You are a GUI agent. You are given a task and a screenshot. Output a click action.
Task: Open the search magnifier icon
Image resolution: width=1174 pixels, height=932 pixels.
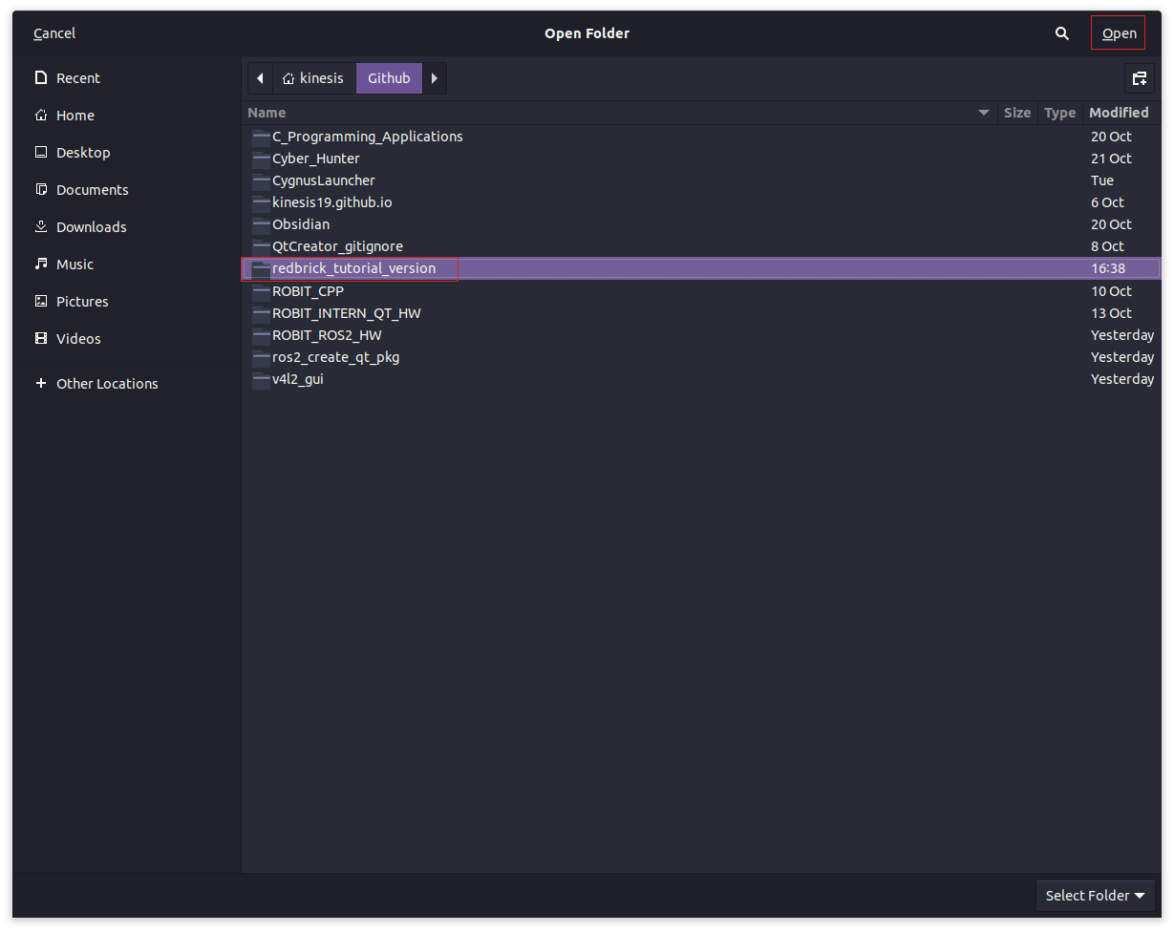[x=1061, y=33]
